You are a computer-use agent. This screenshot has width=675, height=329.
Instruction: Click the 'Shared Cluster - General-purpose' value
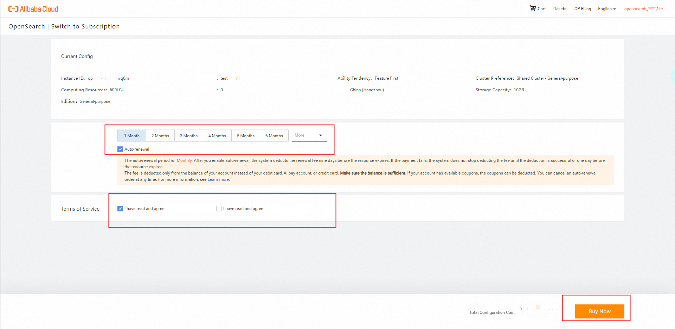point(547,78)
